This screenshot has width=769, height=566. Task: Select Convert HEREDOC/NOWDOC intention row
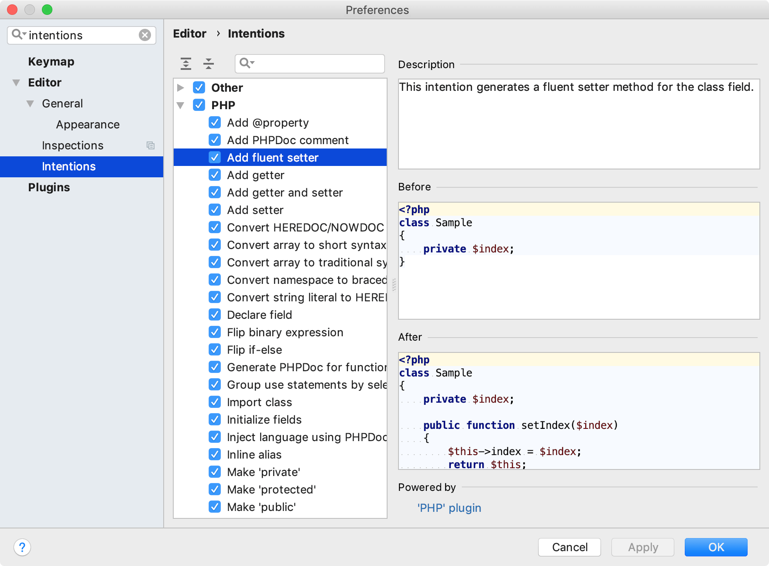click(x=280, y=227)
